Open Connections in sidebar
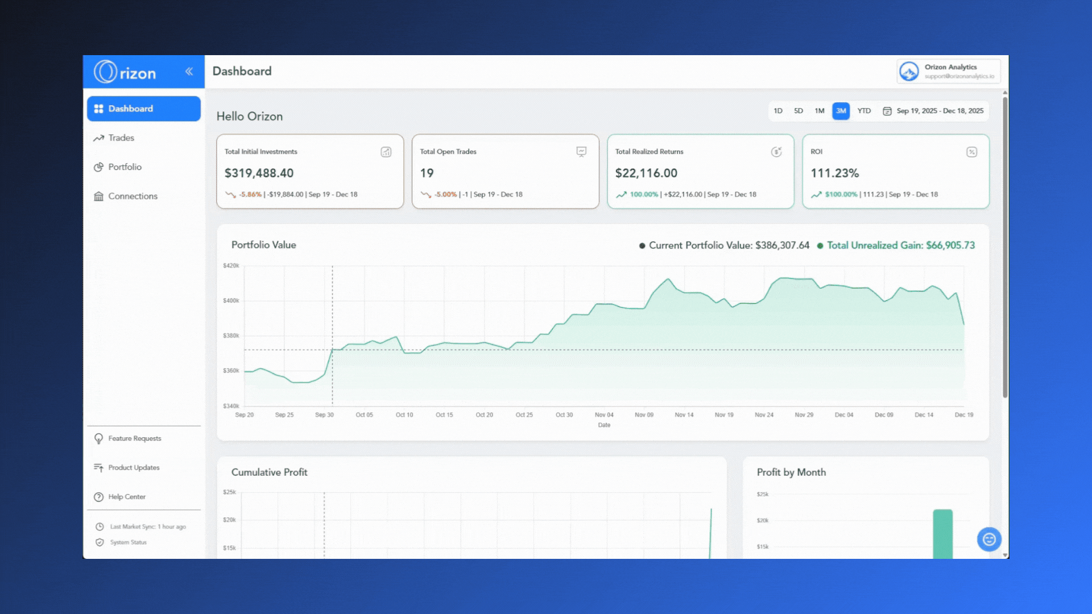 [x=133, y=196]
